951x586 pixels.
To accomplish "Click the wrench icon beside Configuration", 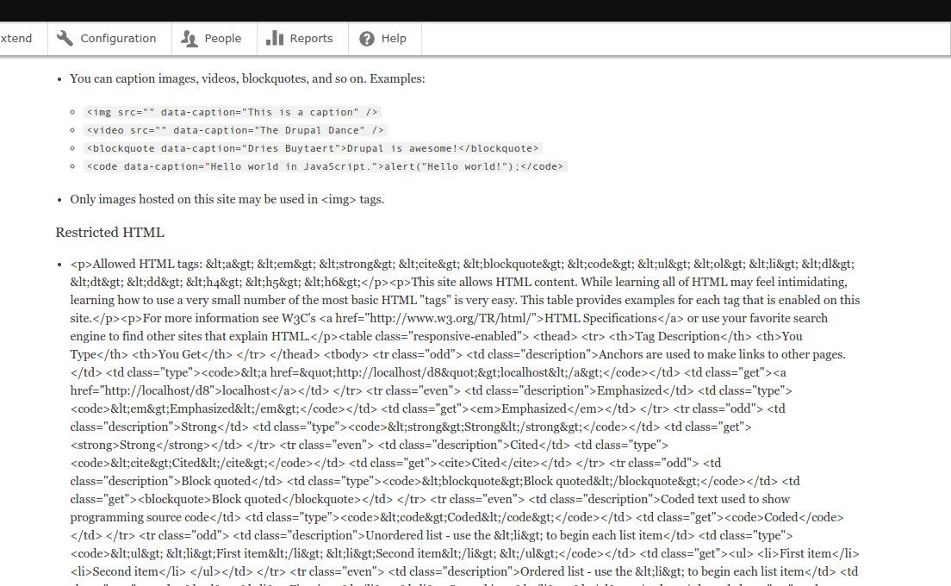I will tap(64, 38).
